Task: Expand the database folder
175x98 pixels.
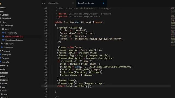Action: (x=4, y=73)
